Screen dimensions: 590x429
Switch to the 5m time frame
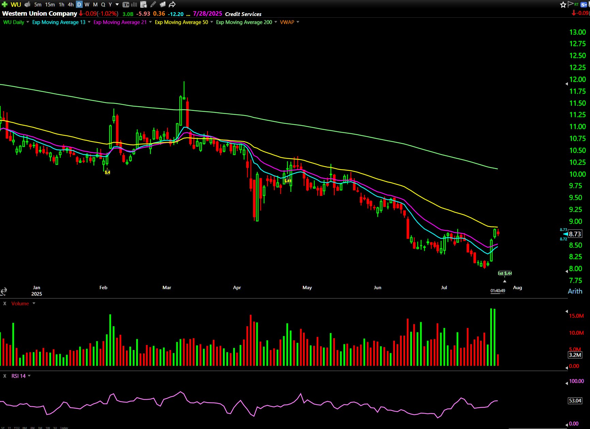pos(38,4)
